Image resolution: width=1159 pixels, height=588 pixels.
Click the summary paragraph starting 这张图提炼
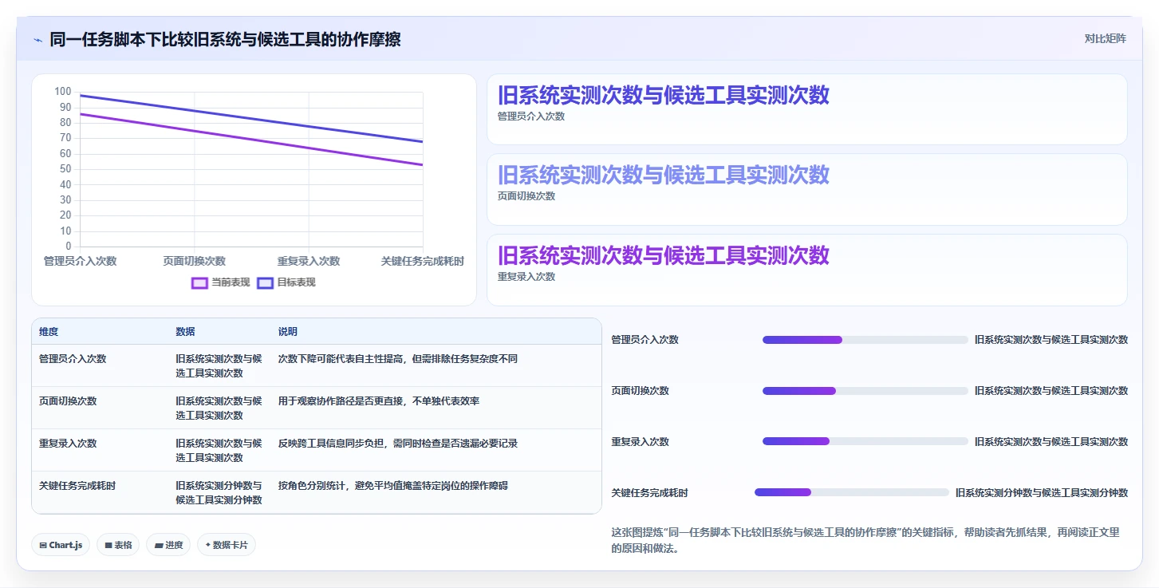(x=865, y=540)
